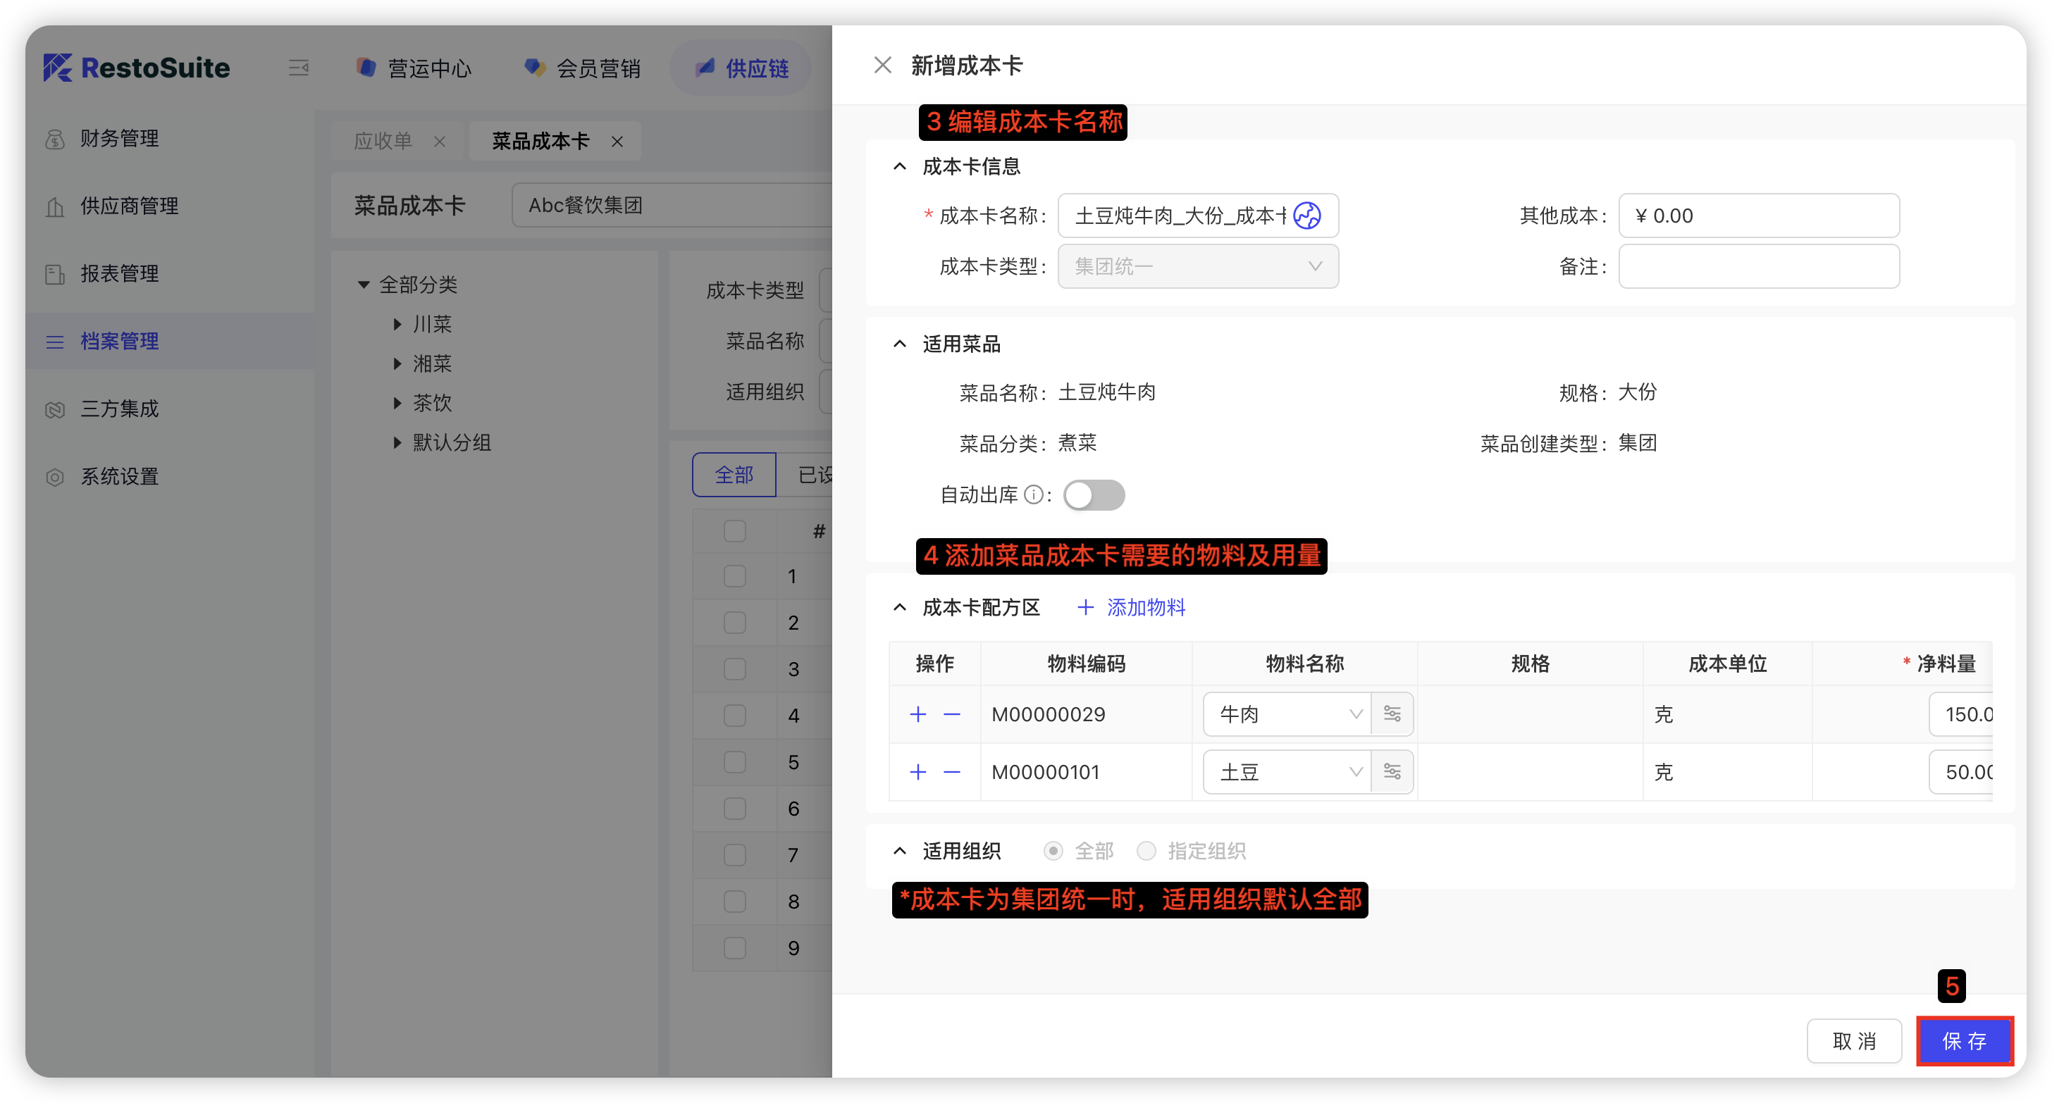Expand the 川菜 category tree node
This screenshot has width=2052, height=1103.
[397, 323]
